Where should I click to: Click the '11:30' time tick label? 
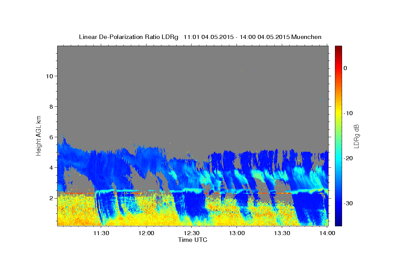tap(101, 233)
